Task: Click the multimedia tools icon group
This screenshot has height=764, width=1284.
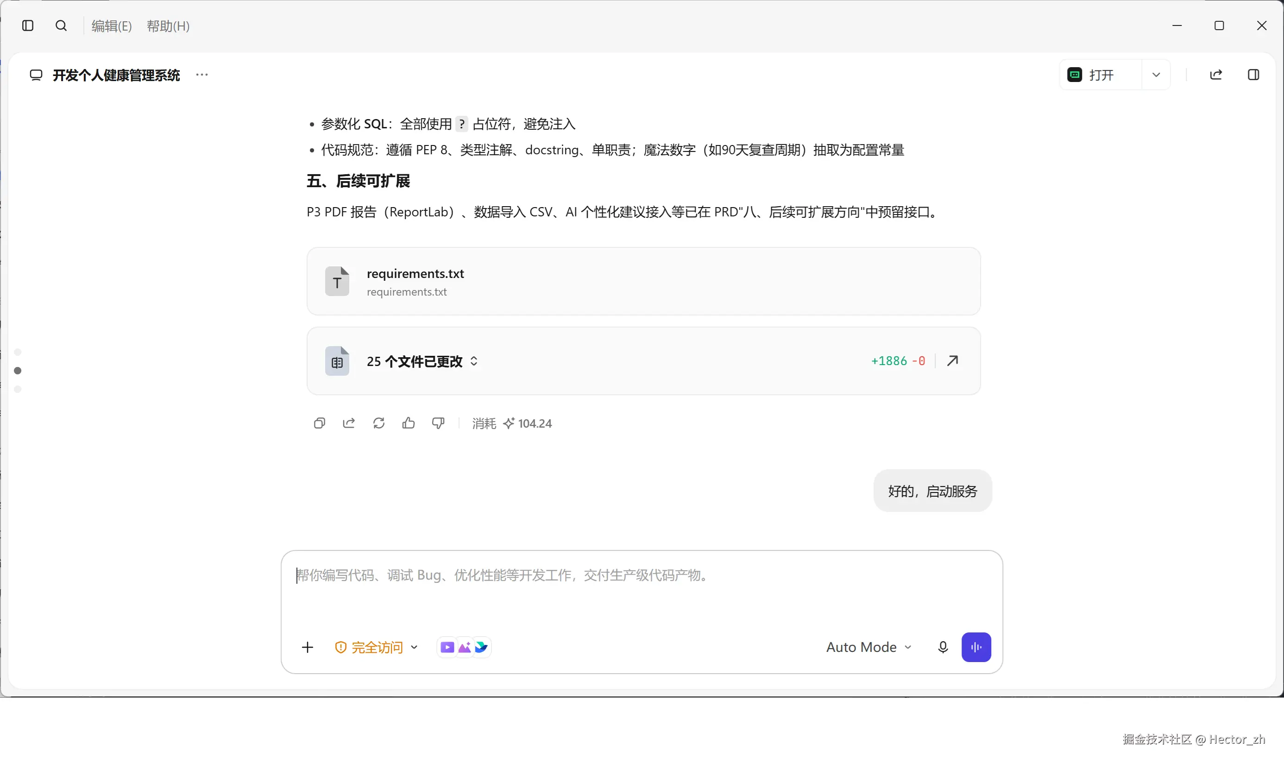Action: (464, 648)
